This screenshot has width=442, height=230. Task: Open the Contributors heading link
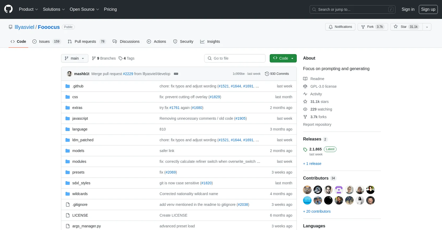pyautogui.click(x=319, y=178)
